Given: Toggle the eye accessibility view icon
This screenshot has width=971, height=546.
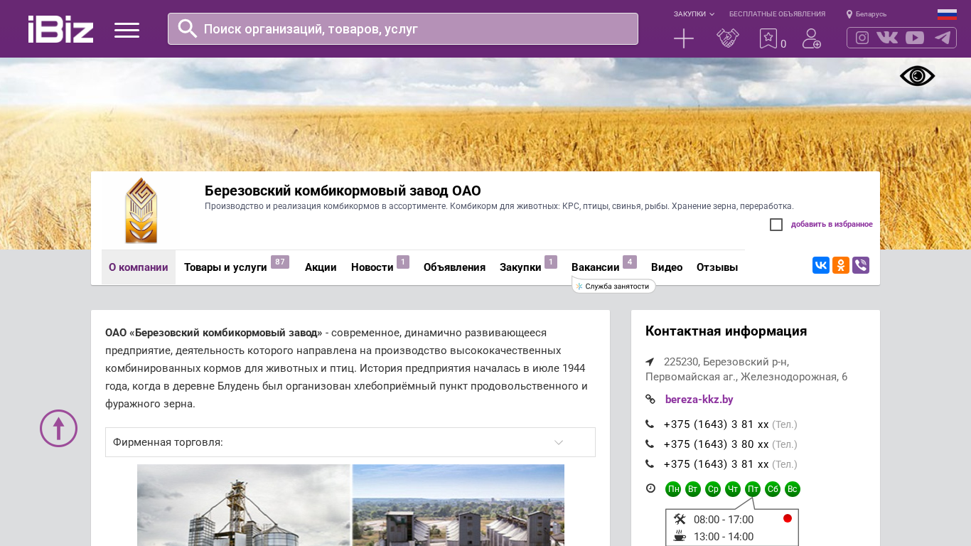Looking at the screenshot, I should point(917,76).
